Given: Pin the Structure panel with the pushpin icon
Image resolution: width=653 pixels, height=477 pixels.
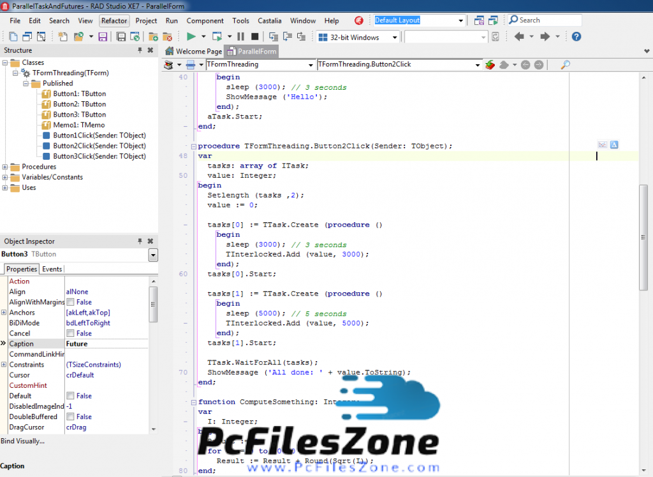Looking at the screenshot, I should pyautogui.click(x=140, y=50).
